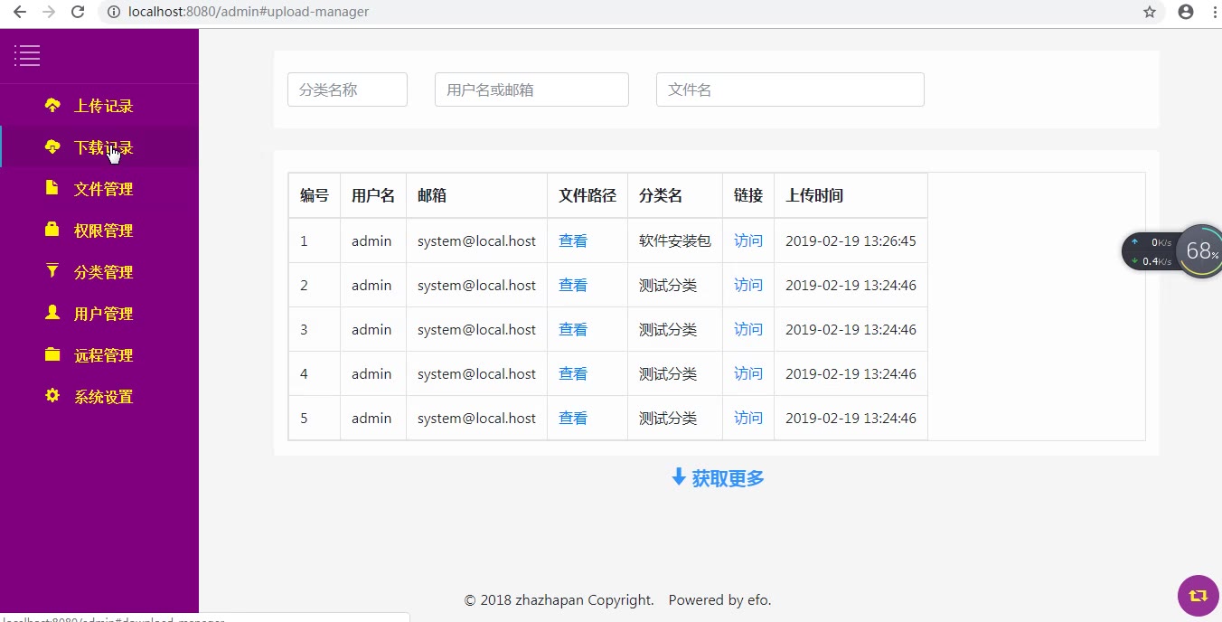Focus the 用户名或邮箱 search field
Screen dimensions: 1222x622
(x=531, y=90)
